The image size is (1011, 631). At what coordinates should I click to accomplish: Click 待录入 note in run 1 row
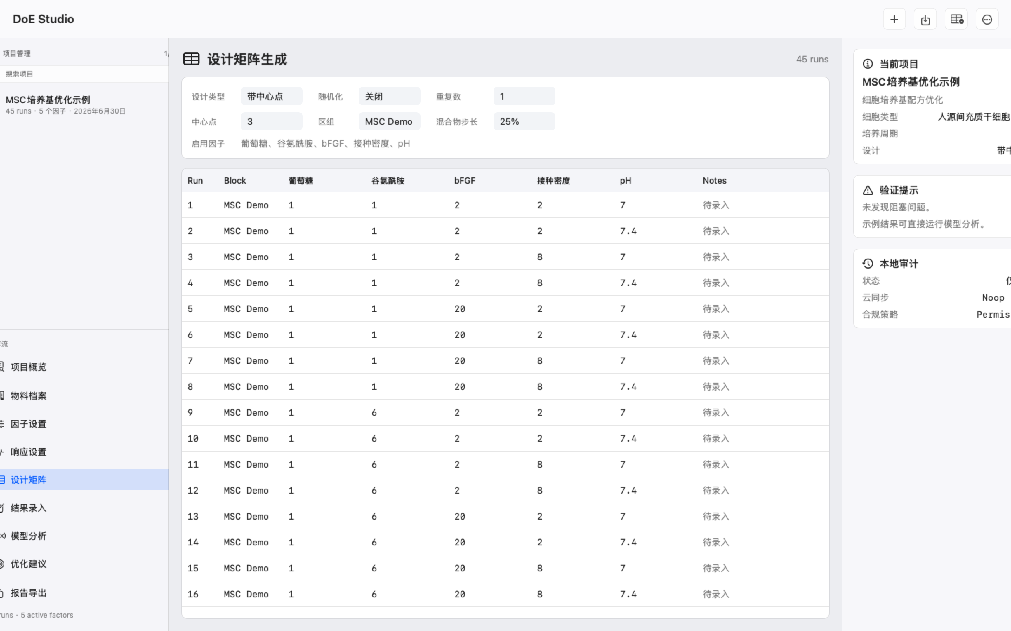[716, 205]
